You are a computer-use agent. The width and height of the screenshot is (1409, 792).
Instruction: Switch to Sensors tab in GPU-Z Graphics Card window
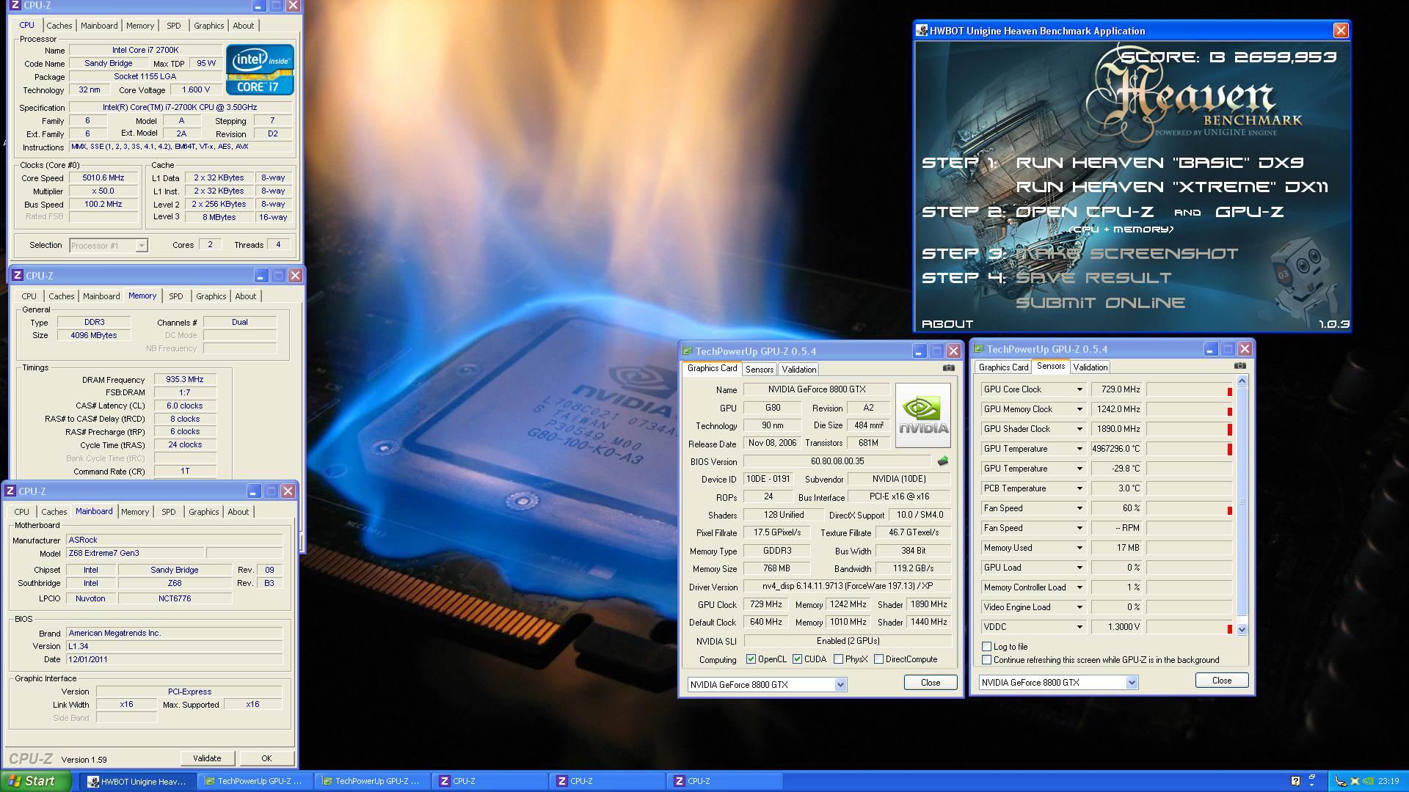pos(760,370)
